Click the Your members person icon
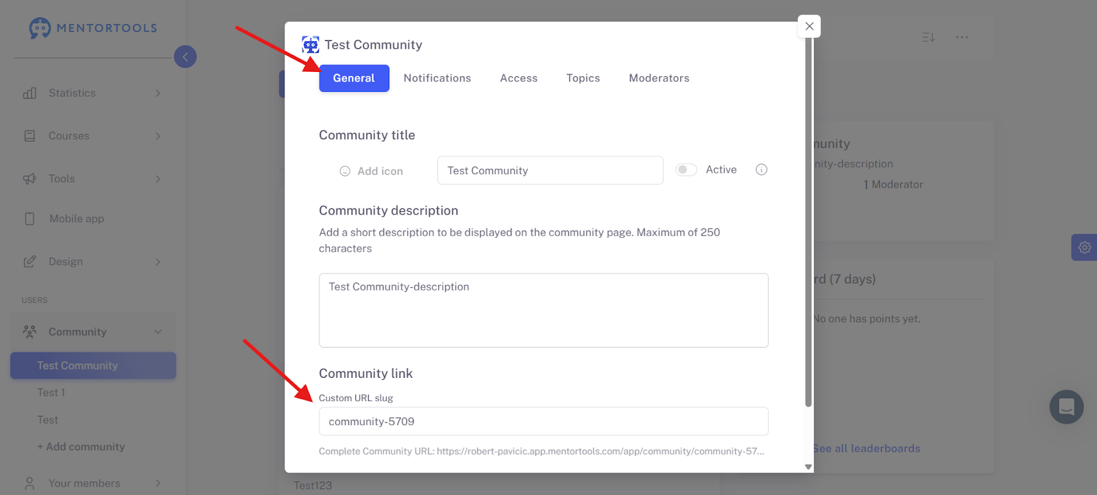The image size is (1097, 495). point(29,483)
